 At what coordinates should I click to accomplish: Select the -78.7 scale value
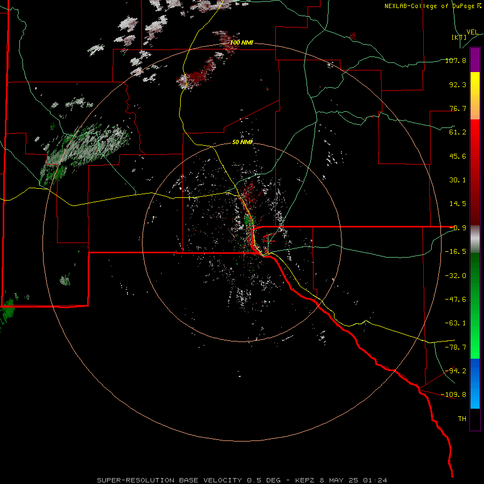pyautogui.click(x=455, y=347)
